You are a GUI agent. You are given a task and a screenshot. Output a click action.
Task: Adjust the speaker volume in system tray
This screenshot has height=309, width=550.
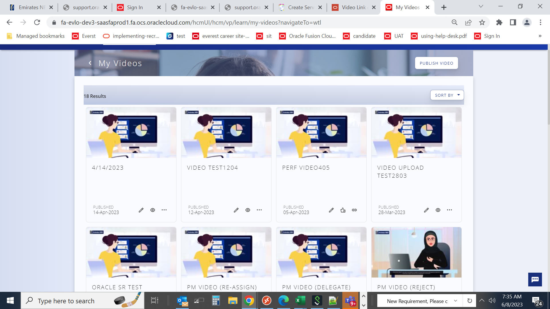(492, 300)
